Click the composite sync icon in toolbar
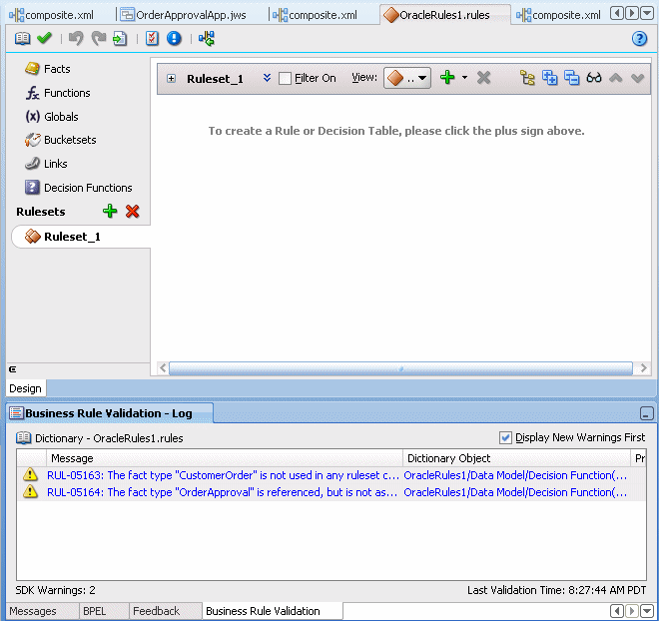 207,39
